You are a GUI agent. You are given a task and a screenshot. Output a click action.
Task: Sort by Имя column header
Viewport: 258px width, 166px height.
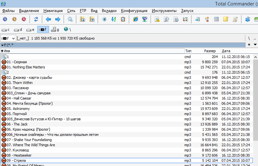pyautogui.click(x=92, y=51)
